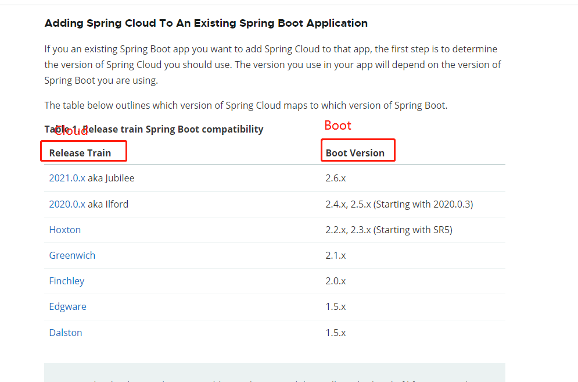Select the '1.5.x' cell in the Dalston row
The width and height of the screenshot is (578, 382).
[x=335, y=333]
